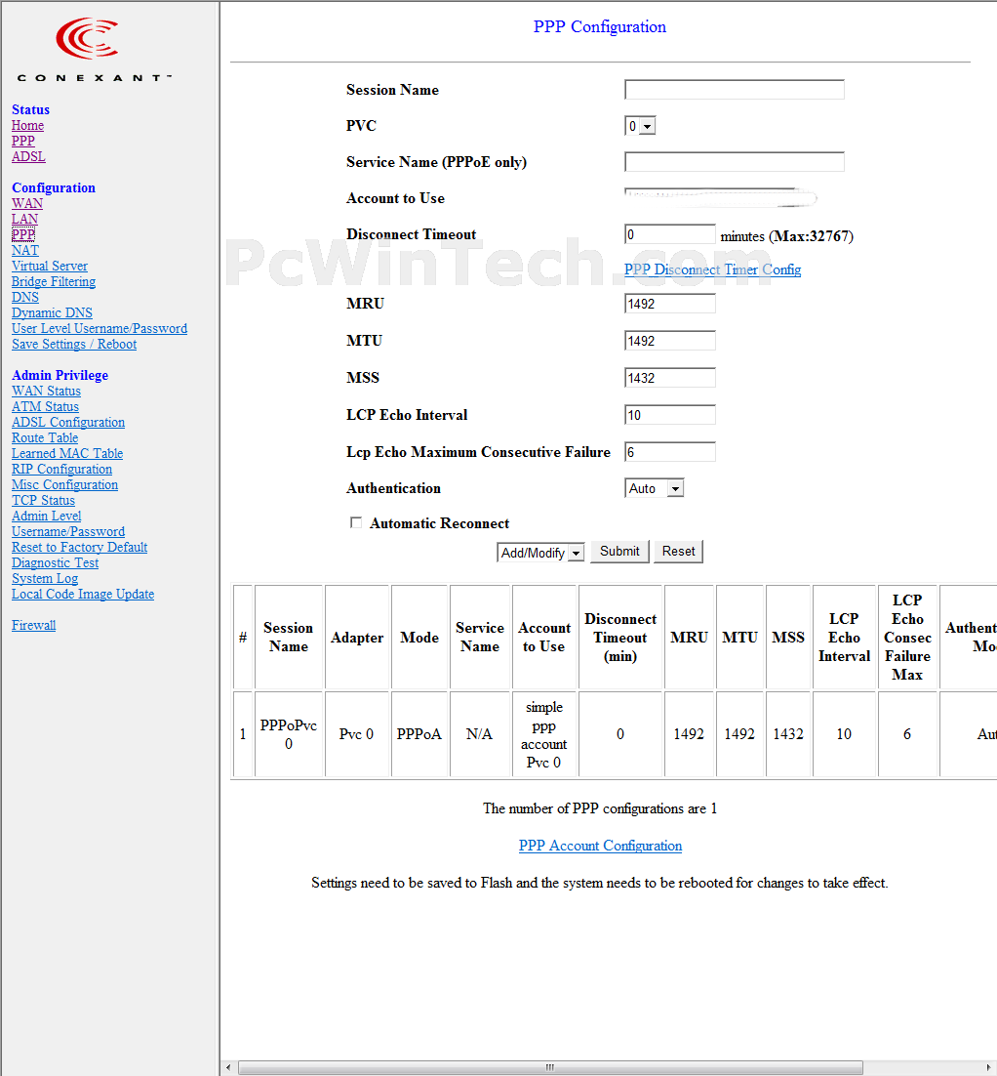
Task: Open the PVC dropdown
Action: point(640,126)
